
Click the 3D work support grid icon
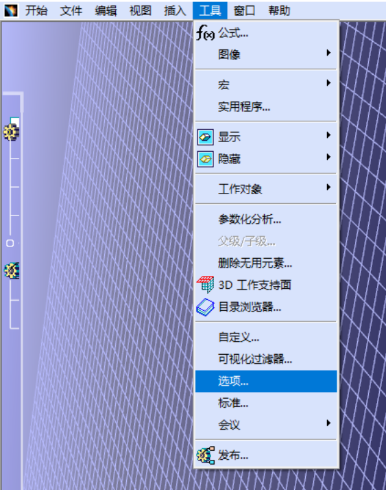coord(205,284)
